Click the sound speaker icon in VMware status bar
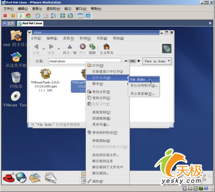Screen dimensions: 215x192 click(206, 188)
